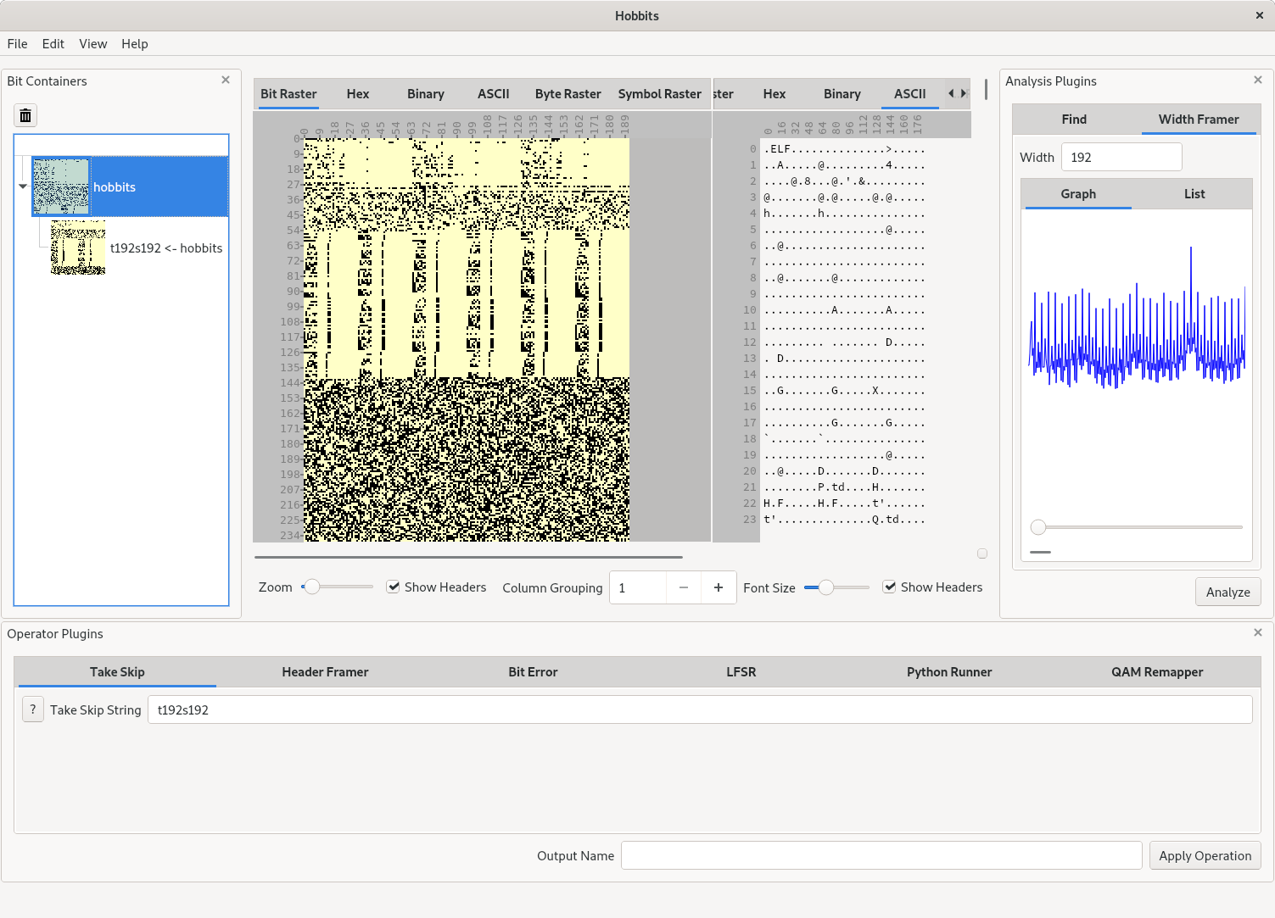
Task: Toggle Show Headers for the bit raster
Action: [x=394, y=587]
